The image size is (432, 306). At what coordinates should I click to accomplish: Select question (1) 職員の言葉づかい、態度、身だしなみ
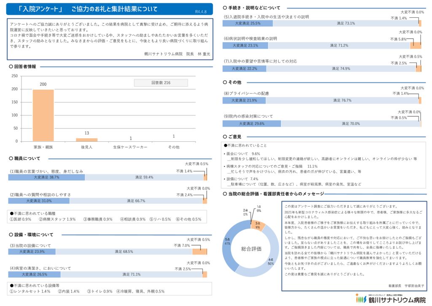46,171
